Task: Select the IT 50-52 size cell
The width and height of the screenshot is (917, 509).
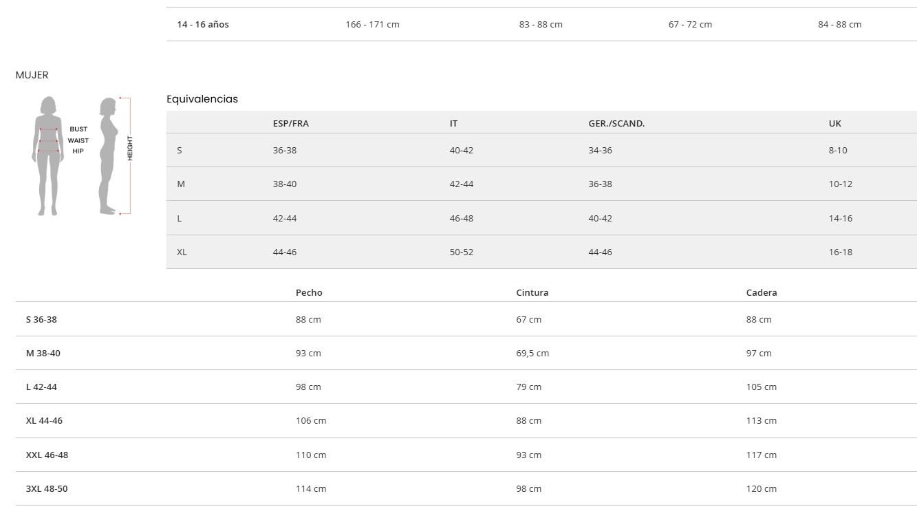Action: click(x=461, y=252)
